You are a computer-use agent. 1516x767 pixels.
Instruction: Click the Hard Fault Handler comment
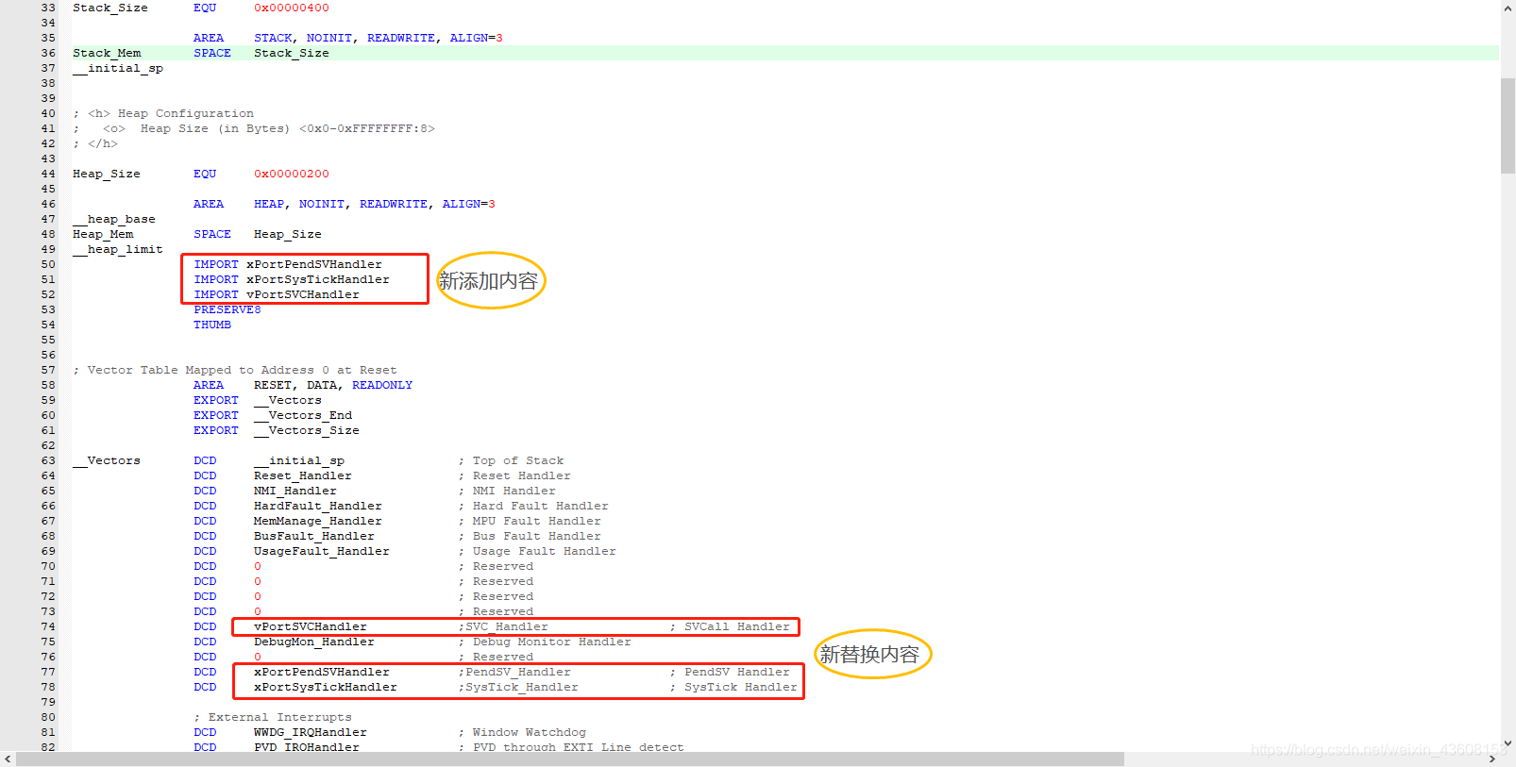point(533,506)
